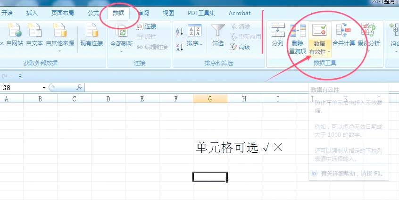Switch to the 视图 tab
The width and height of the screenshot is (399, 200).
pos(168,13)
